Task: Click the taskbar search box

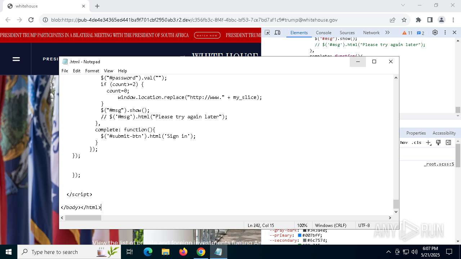Action: [x=70, y=252]
